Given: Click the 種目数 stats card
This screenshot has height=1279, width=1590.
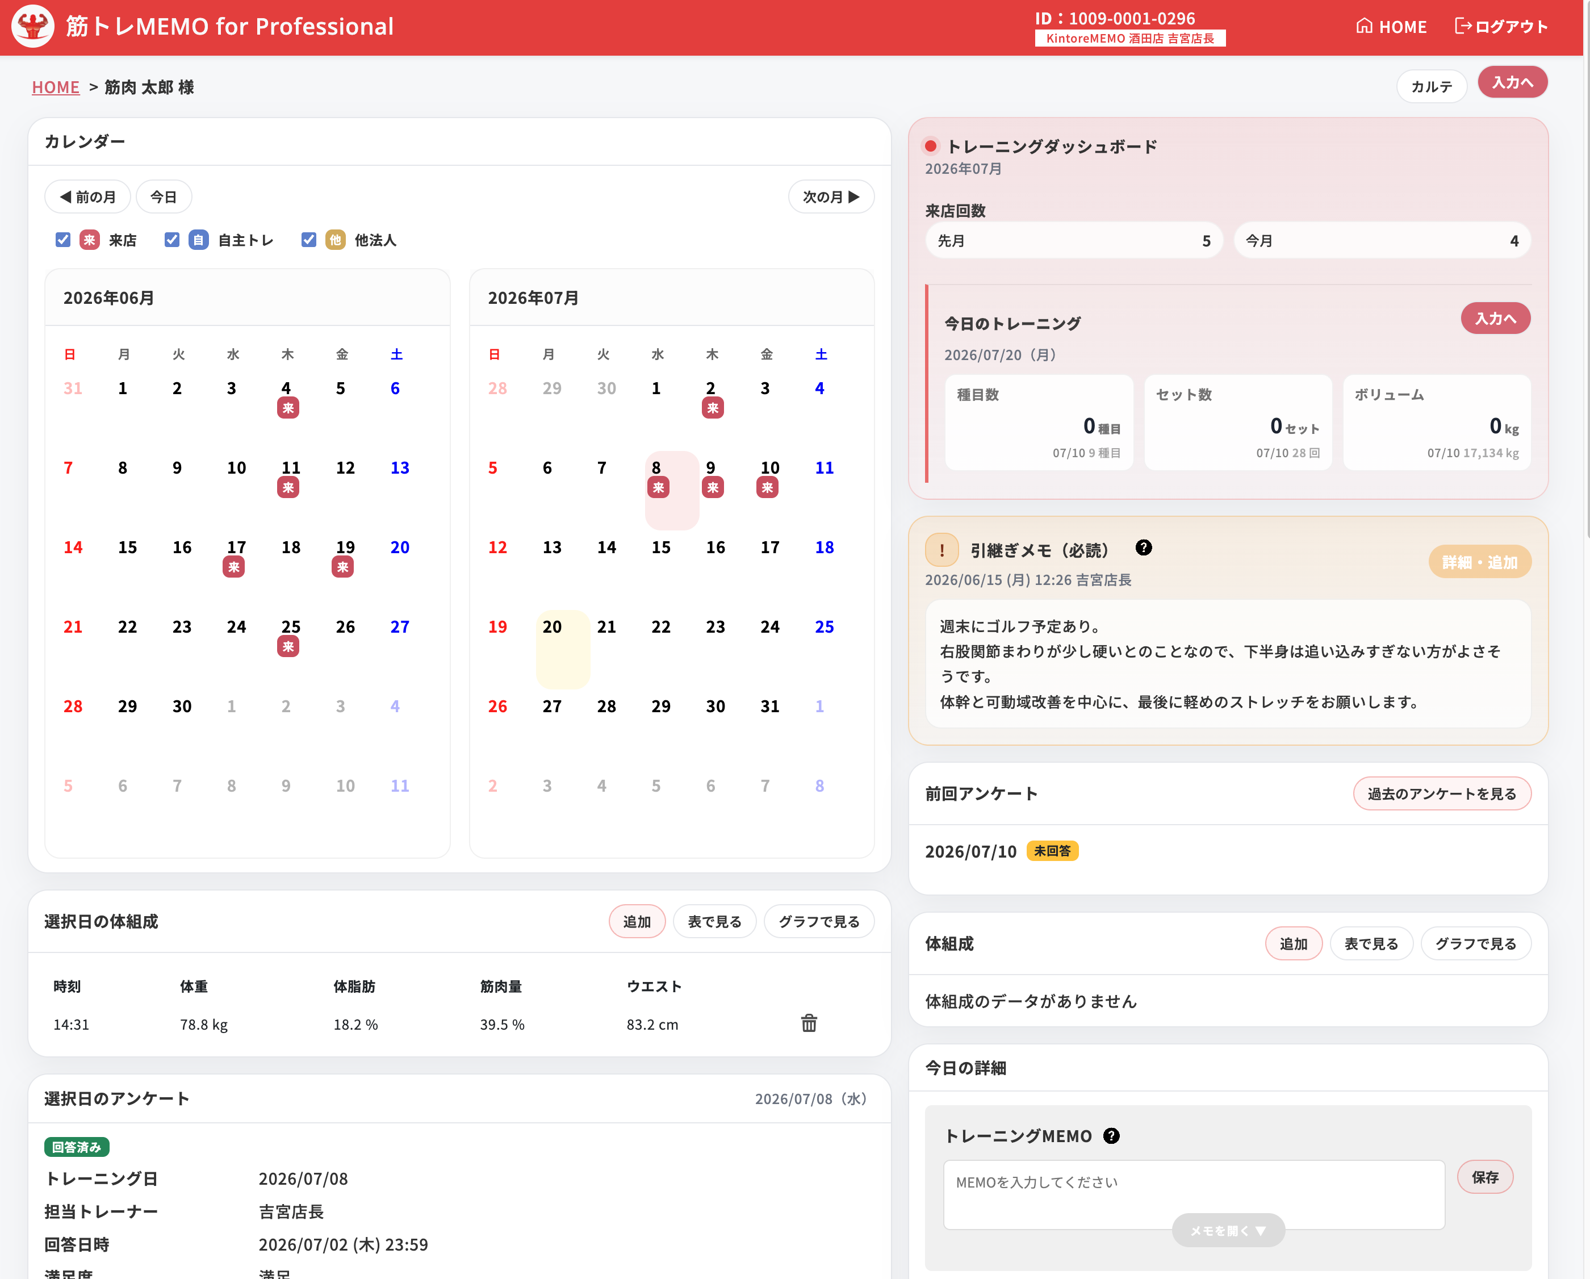Looking at the screenshot, I should [1039, 423].
